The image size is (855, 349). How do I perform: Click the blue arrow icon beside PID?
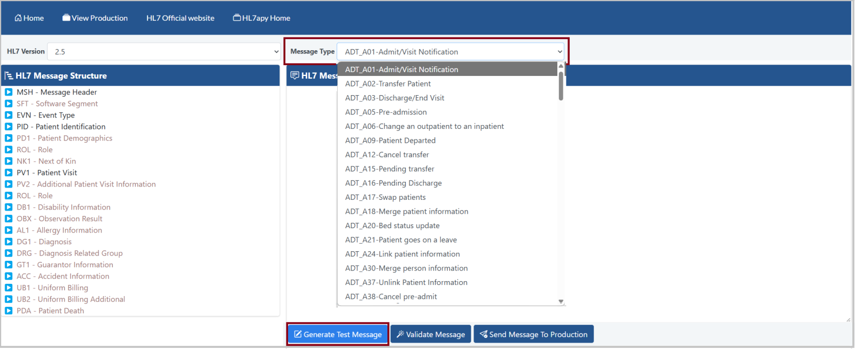point(9,127)
